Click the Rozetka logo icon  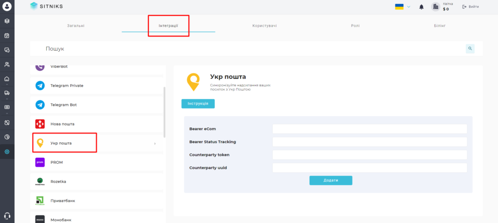40,181
